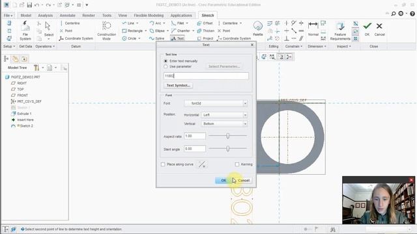Open File System import
Screen dimensions: 417x234
point(25,31)
